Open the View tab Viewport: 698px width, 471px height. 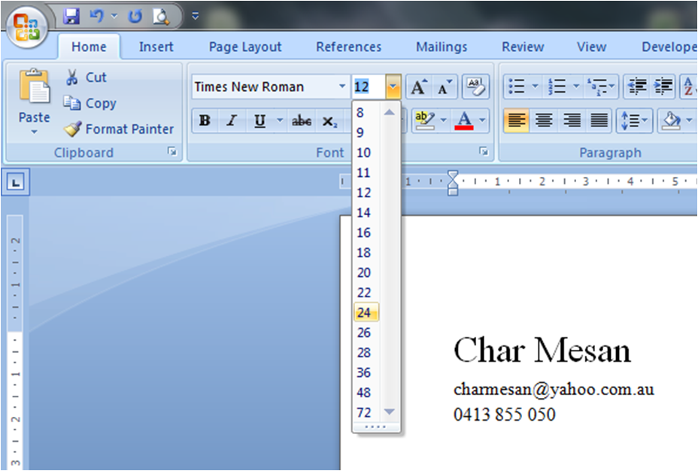pyautogui.click(x=592, y=47)
